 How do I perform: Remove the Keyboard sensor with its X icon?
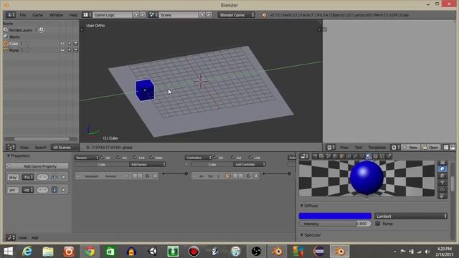coord(155,176)
